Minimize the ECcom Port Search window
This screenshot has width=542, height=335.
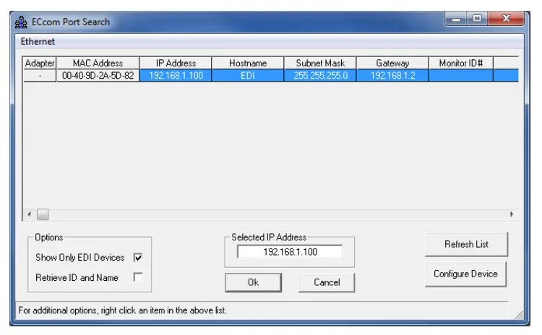[456, 19]
